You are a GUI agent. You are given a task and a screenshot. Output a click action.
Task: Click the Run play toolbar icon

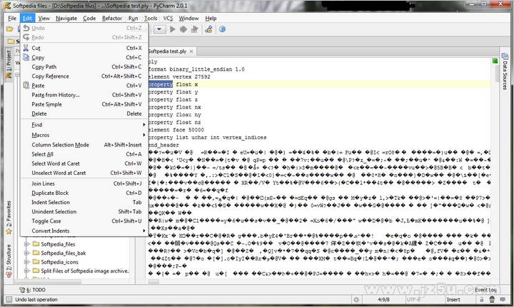pyautogui.click(x=173, y=29)
